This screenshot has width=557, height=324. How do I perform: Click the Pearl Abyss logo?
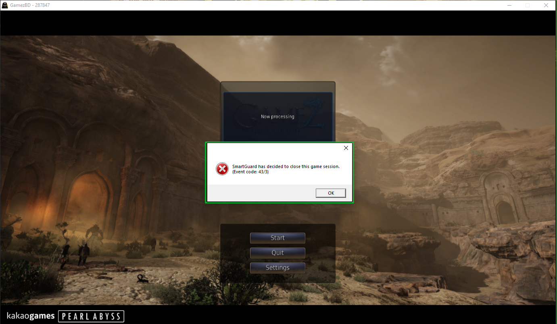click(x=91, y=316)
